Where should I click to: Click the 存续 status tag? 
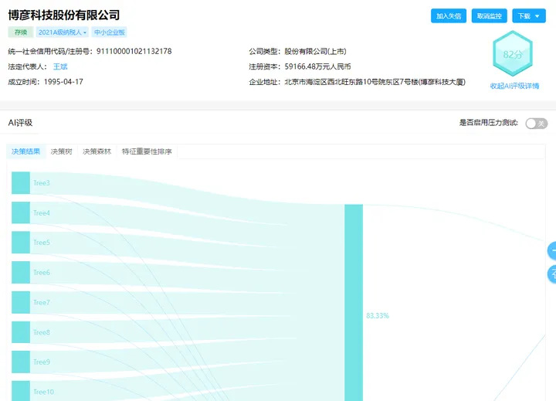click(x=21, y=32)
